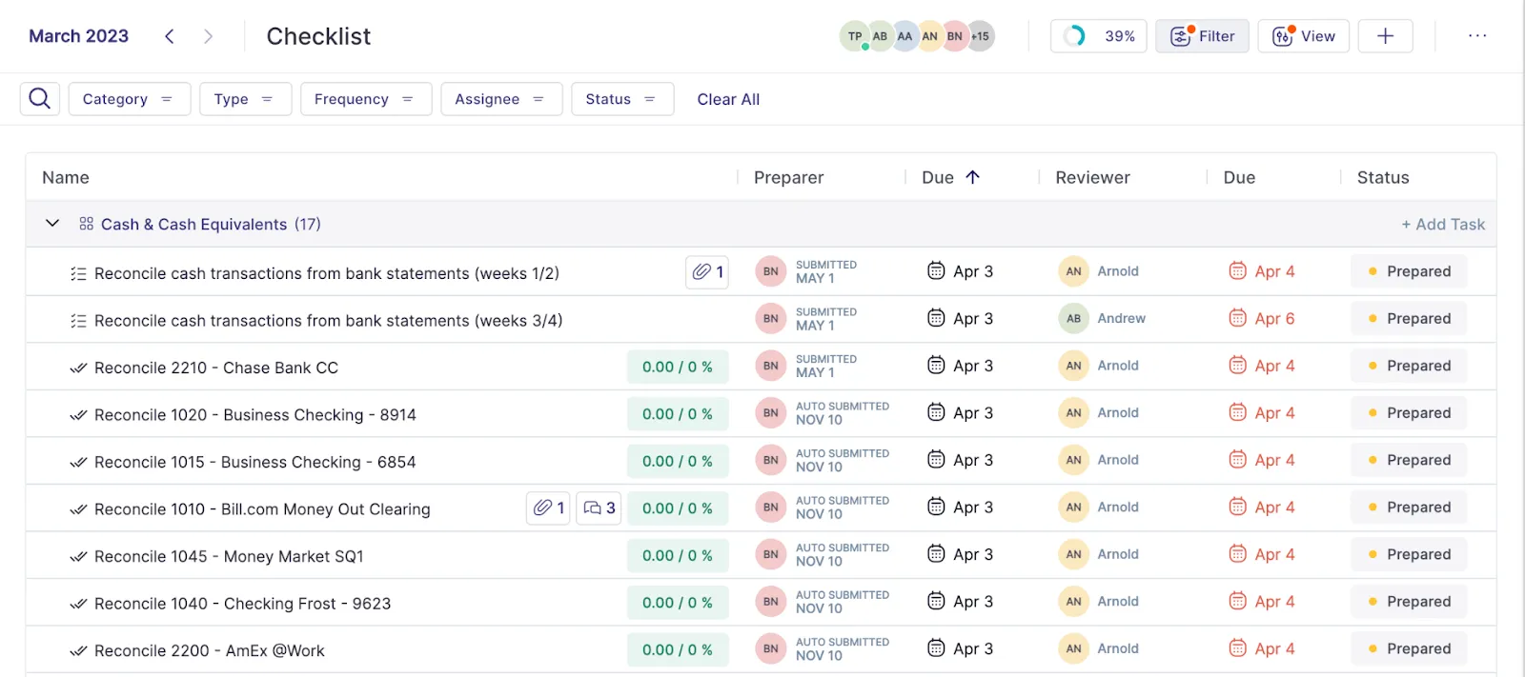Click AB reviewer avatar on weeks 3/4 row
Screen dimensions: 1525x677
pos(1073,318)
